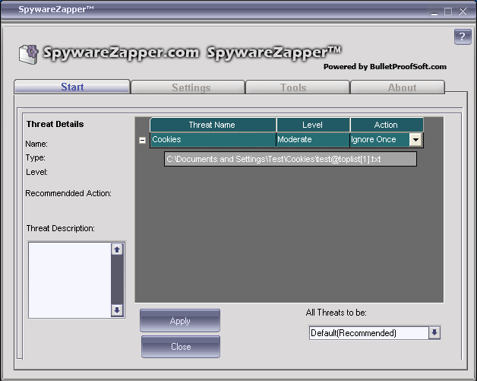Select the Cookies threat entry
This screenshot has width=477, height=381.
(212, 140)
